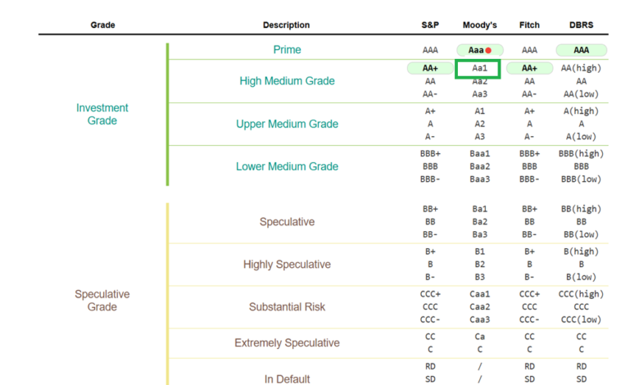The image size is (639, 385).
Task: Select the DBRS A(high) rating
Action: [x=581, y=111]
